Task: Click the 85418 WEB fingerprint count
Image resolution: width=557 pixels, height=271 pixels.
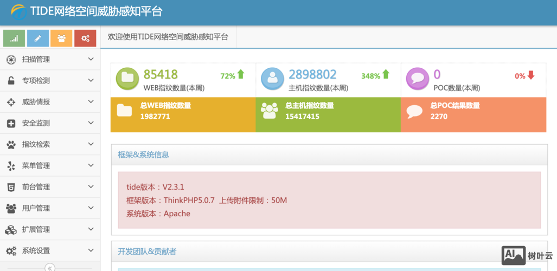Action: coord(161,74)
